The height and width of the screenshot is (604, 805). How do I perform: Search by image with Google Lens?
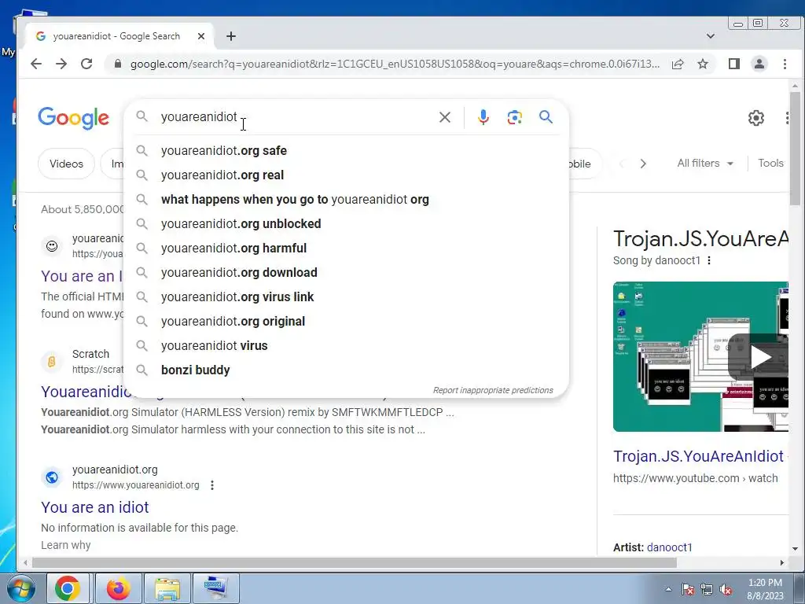point(514,117)
